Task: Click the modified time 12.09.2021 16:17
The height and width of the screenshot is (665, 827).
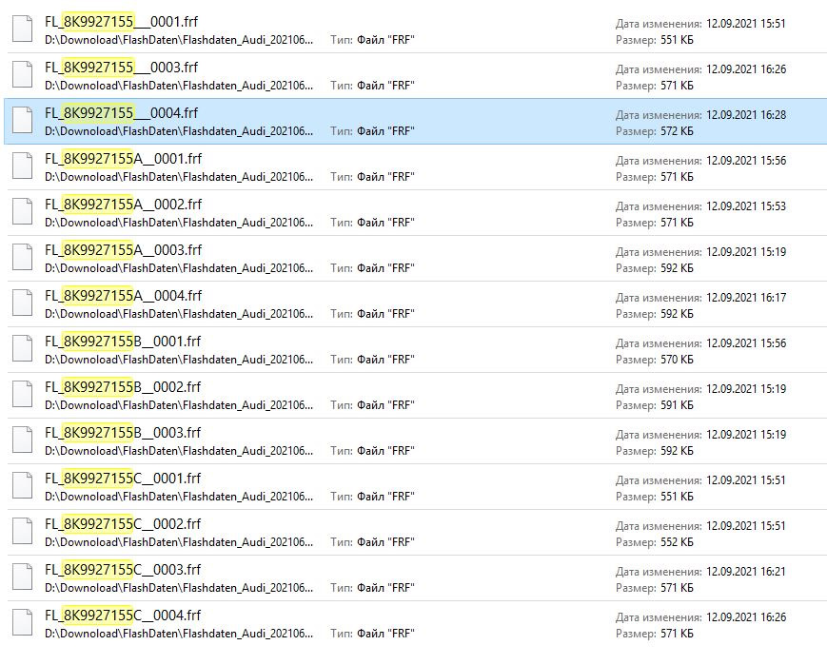Action: [x=746, y=298]
